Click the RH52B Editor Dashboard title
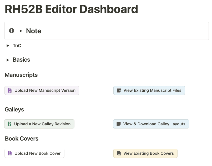The image size is (212, 166). tap(71, 9)
